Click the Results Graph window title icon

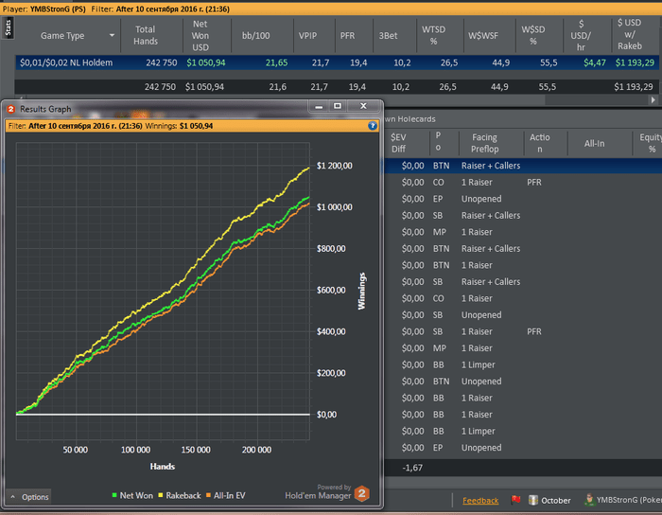click(x=11, y=109)
